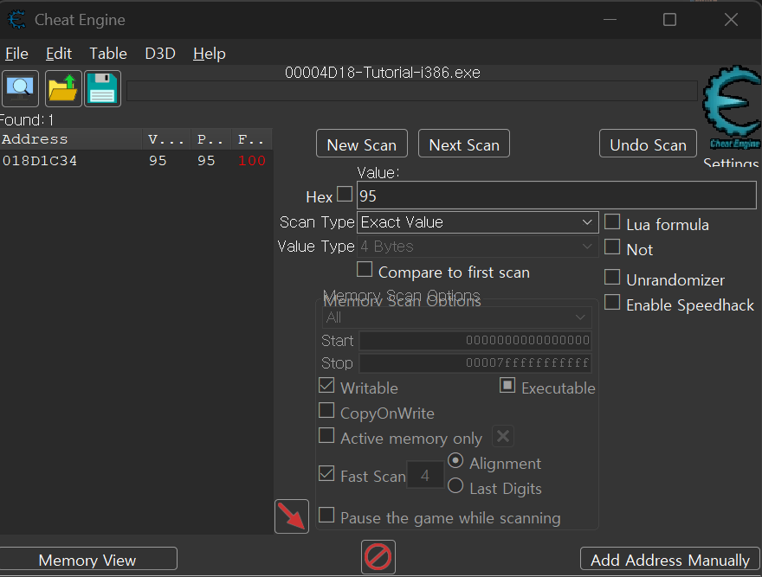Expand the memory region All dropdown
Screen dimensions: 762x577
(x=456, y=317)
